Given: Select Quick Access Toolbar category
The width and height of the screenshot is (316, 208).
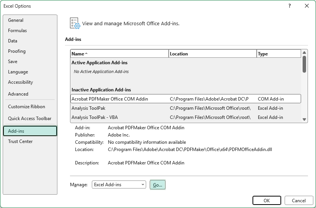Looking at the screenshot, I should [30, 119].
